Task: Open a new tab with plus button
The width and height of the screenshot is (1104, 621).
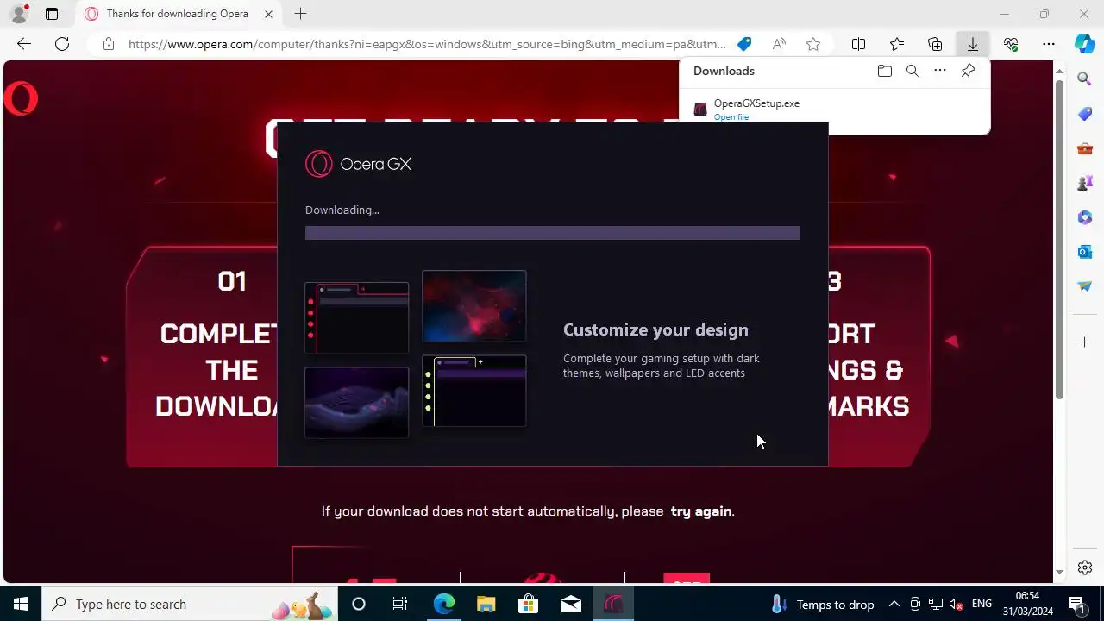Action: click(x=300, y=14)
